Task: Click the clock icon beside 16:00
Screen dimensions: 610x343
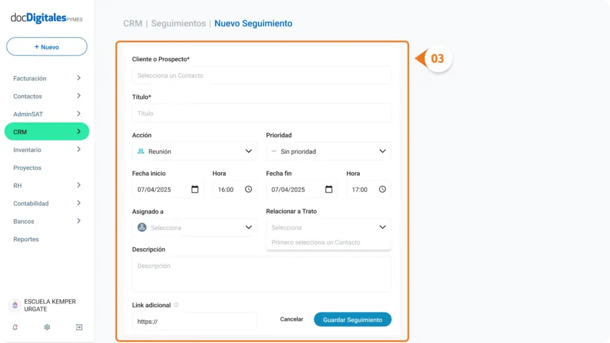Action: coord(248,189)
